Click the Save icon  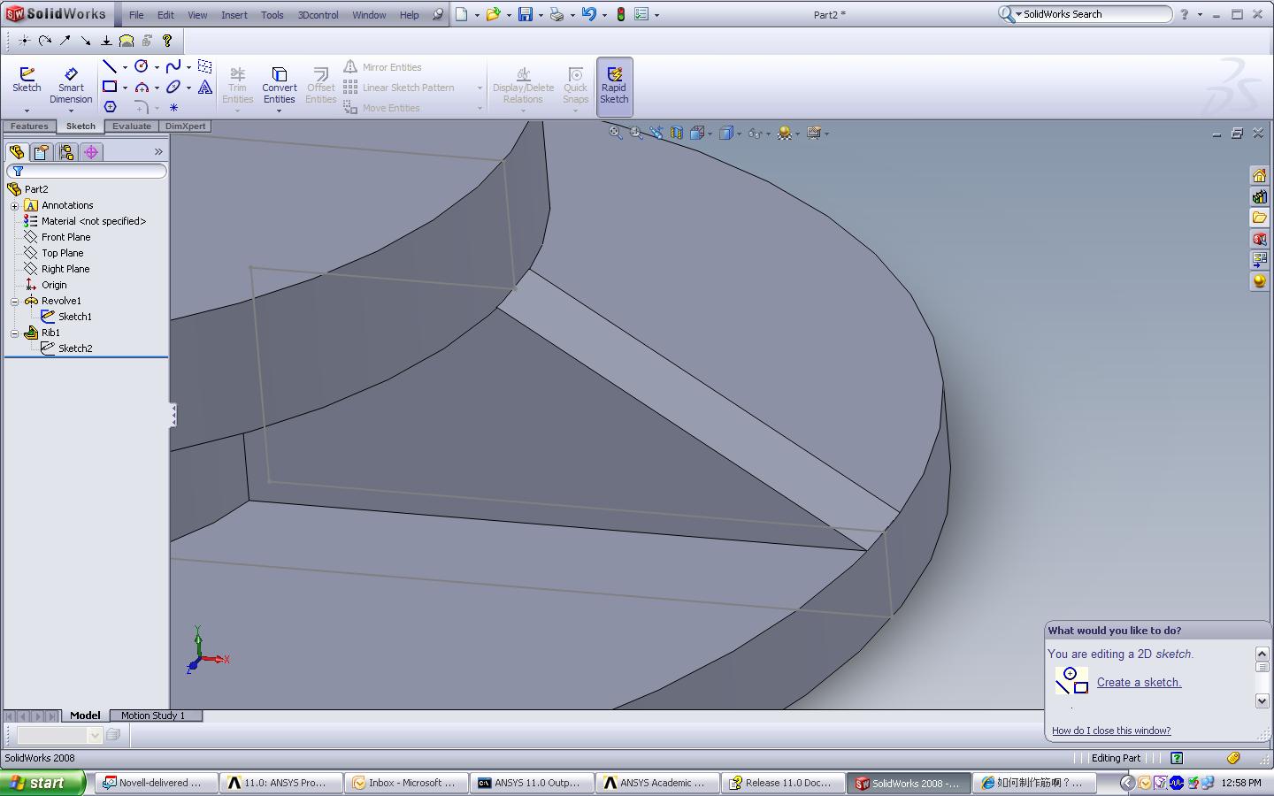526,14
